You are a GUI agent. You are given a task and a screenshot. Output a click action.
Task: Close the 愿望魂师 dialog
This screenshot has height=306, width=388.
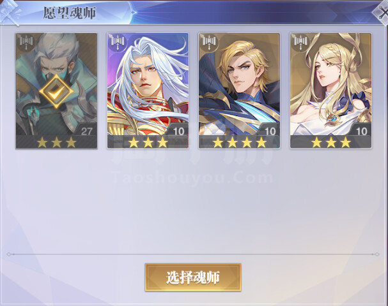point(382,12)
